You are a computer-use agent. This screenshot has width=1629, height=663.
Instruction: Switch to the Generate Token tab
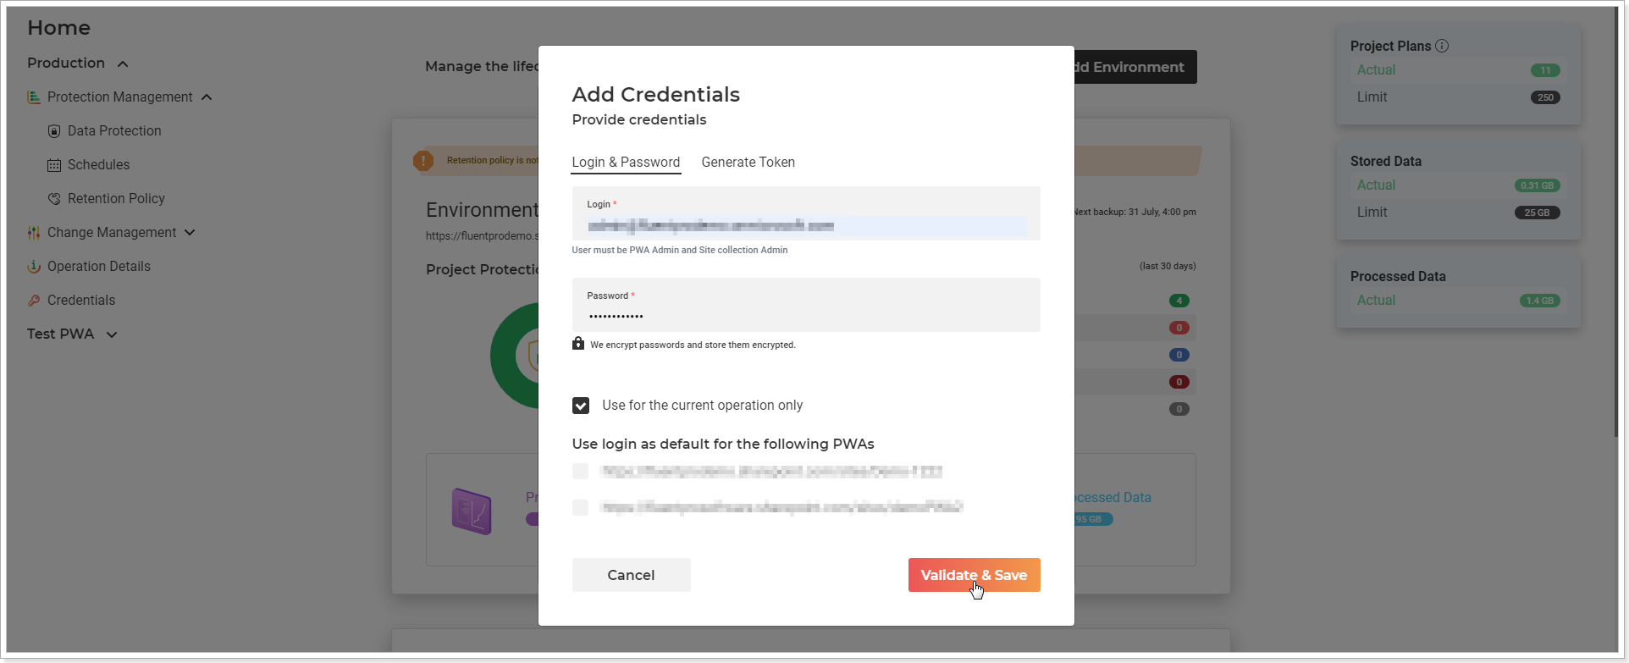click(748, 162)
